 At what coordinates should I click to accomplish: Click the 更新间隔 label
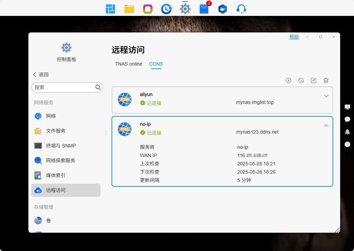(x=149, y=180)
